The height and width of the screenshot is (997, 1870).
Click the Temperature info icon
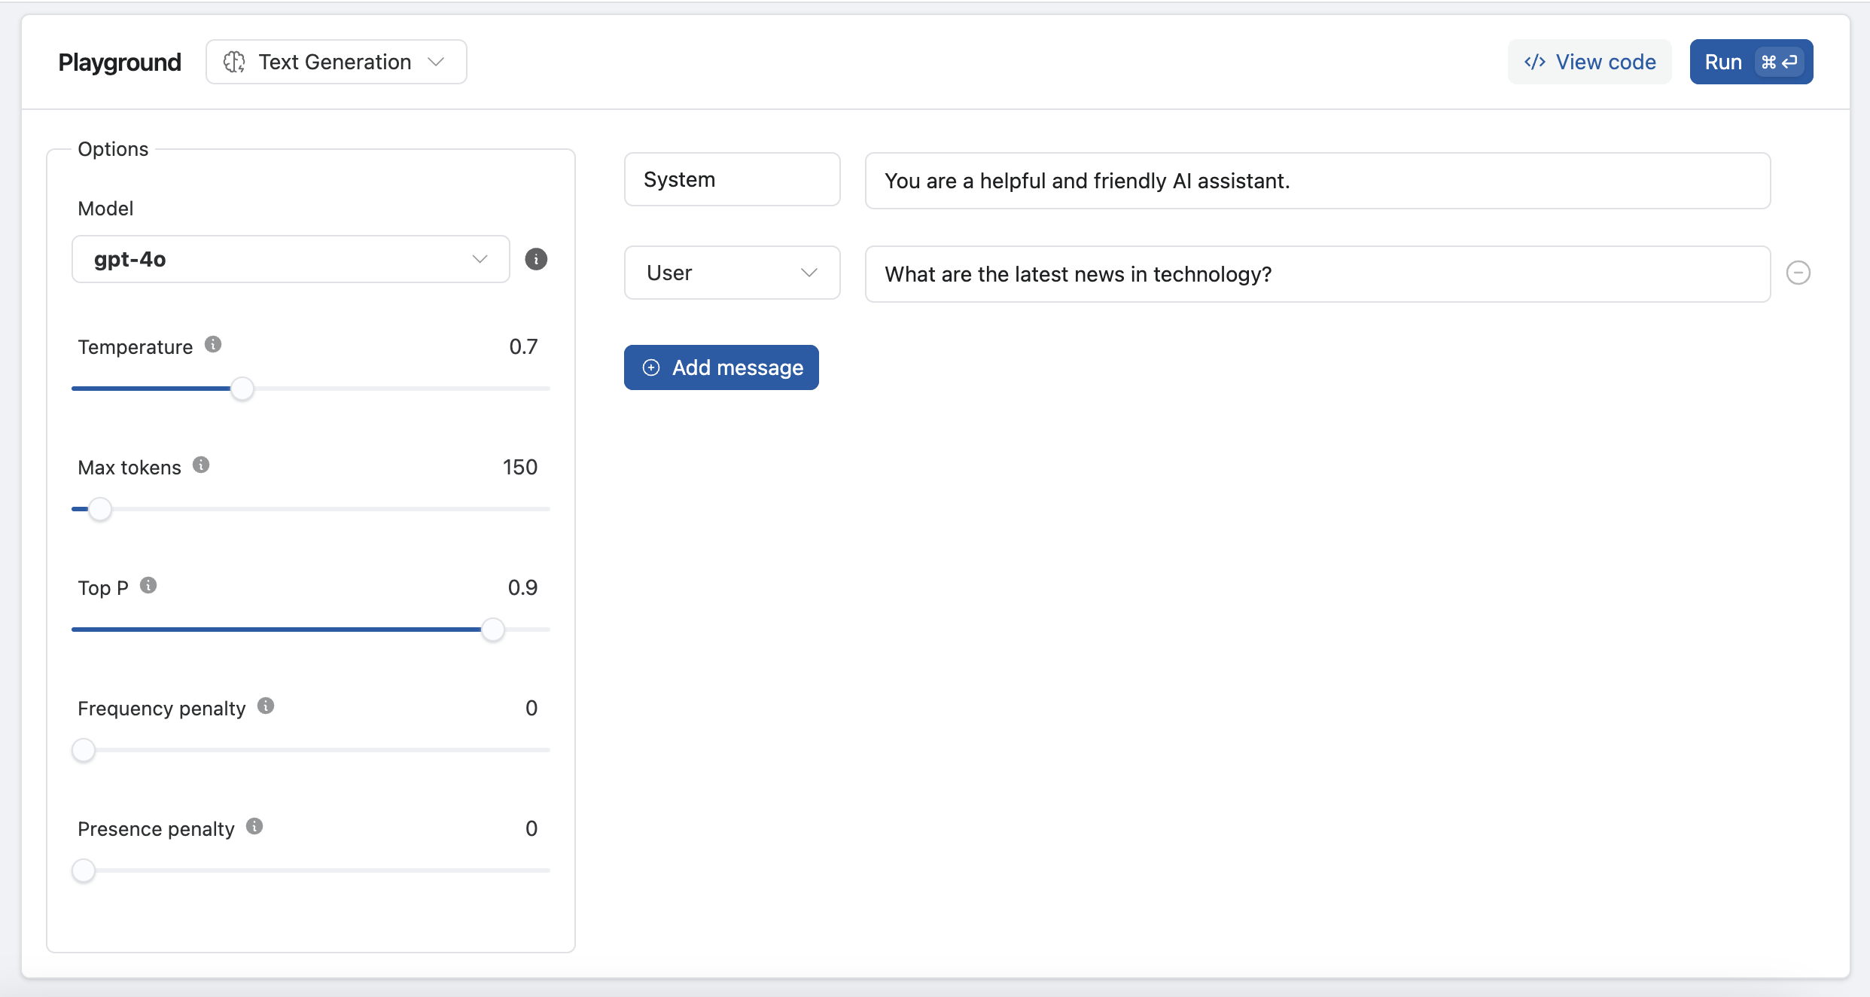pos(215,346)
